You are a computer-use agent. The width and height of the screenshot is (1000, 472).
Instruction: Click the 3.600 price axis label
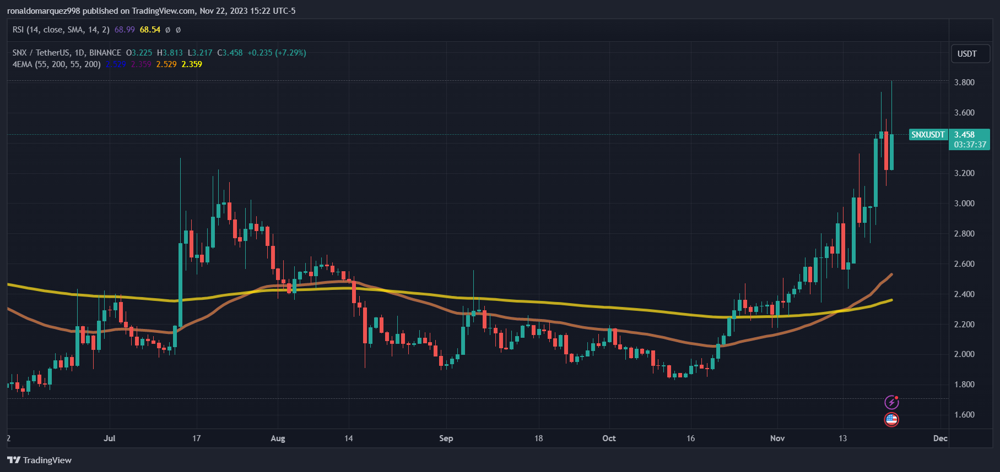coord(964,113)
